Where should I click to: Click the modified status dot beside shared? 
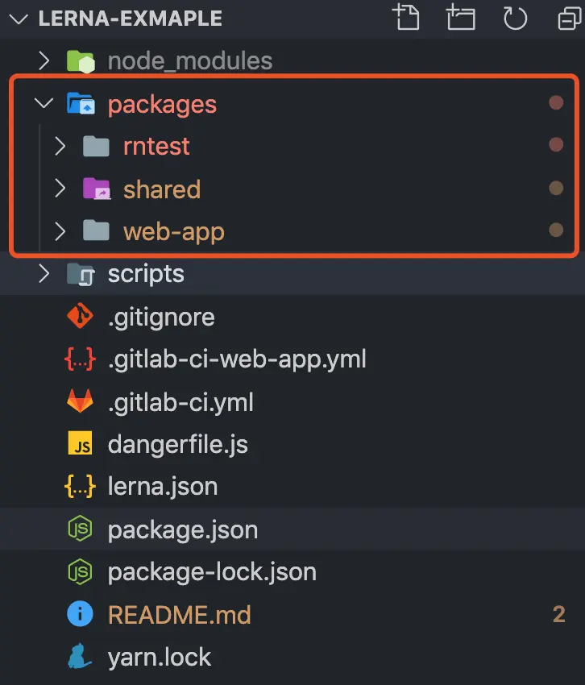(555, 189)
